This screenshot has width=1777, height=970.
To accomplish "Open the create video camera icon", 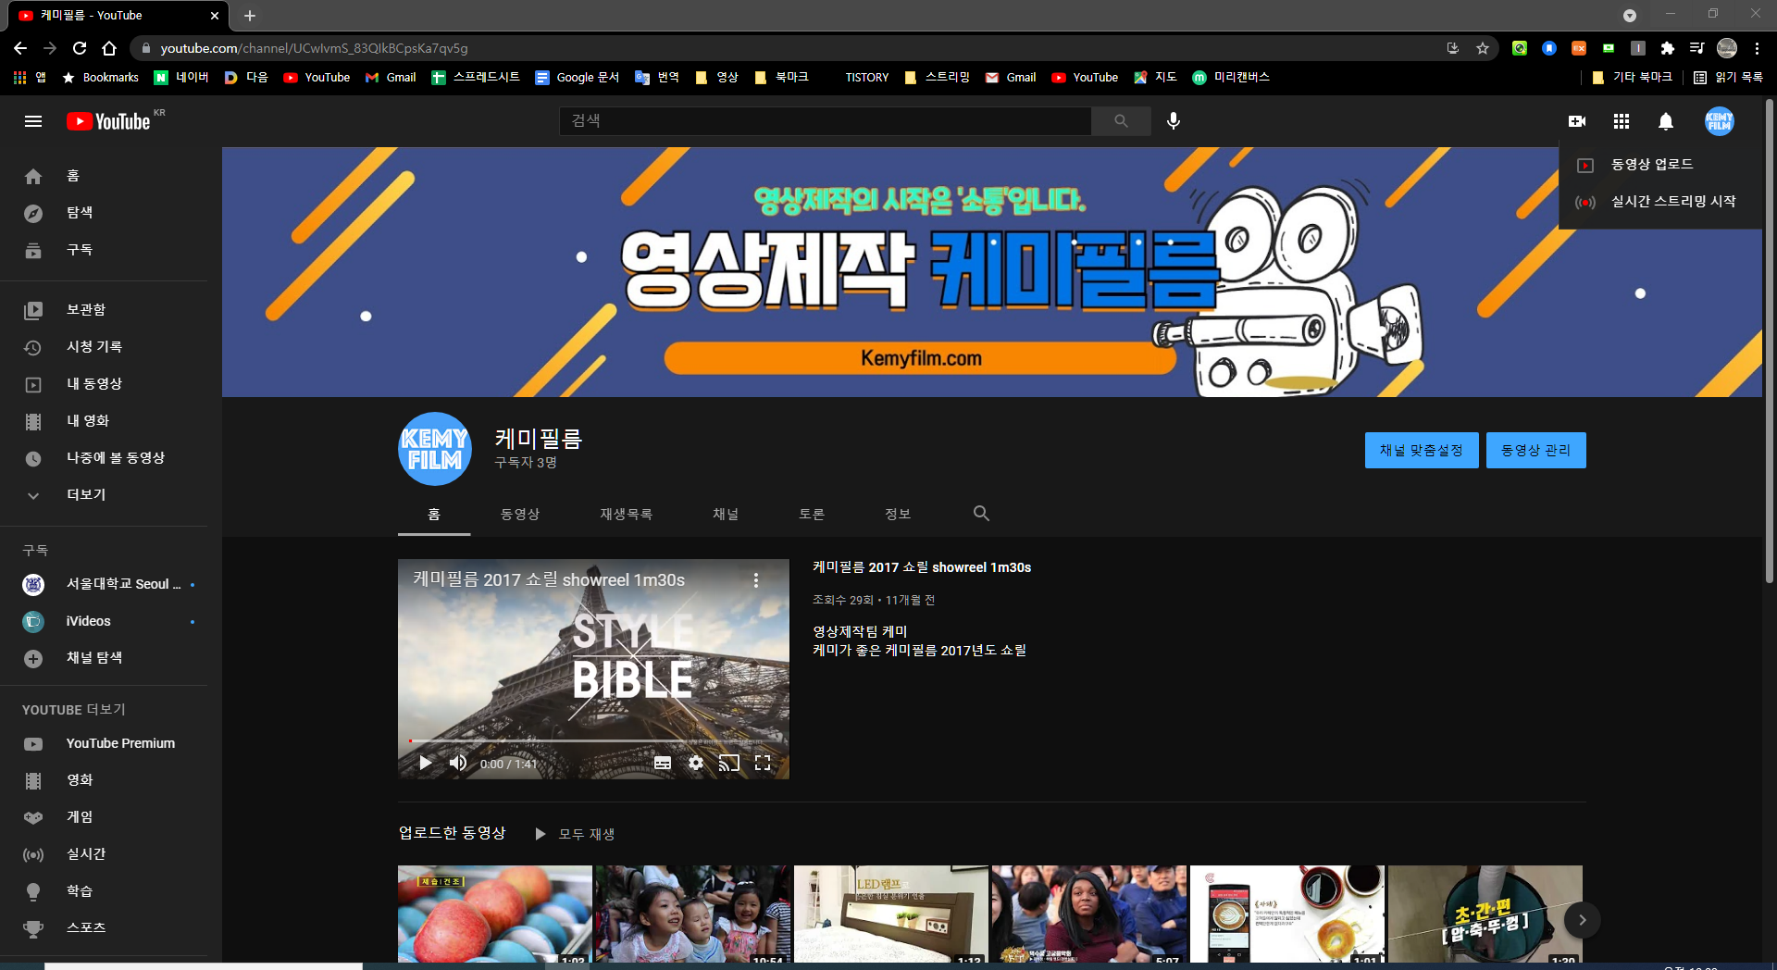I will 1577,121.
